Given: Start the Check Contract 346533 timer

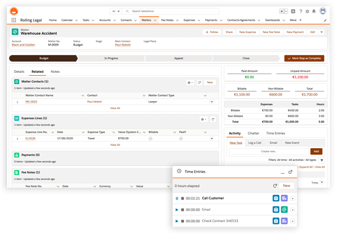Looking at the screenshot, I should [177, 221].
